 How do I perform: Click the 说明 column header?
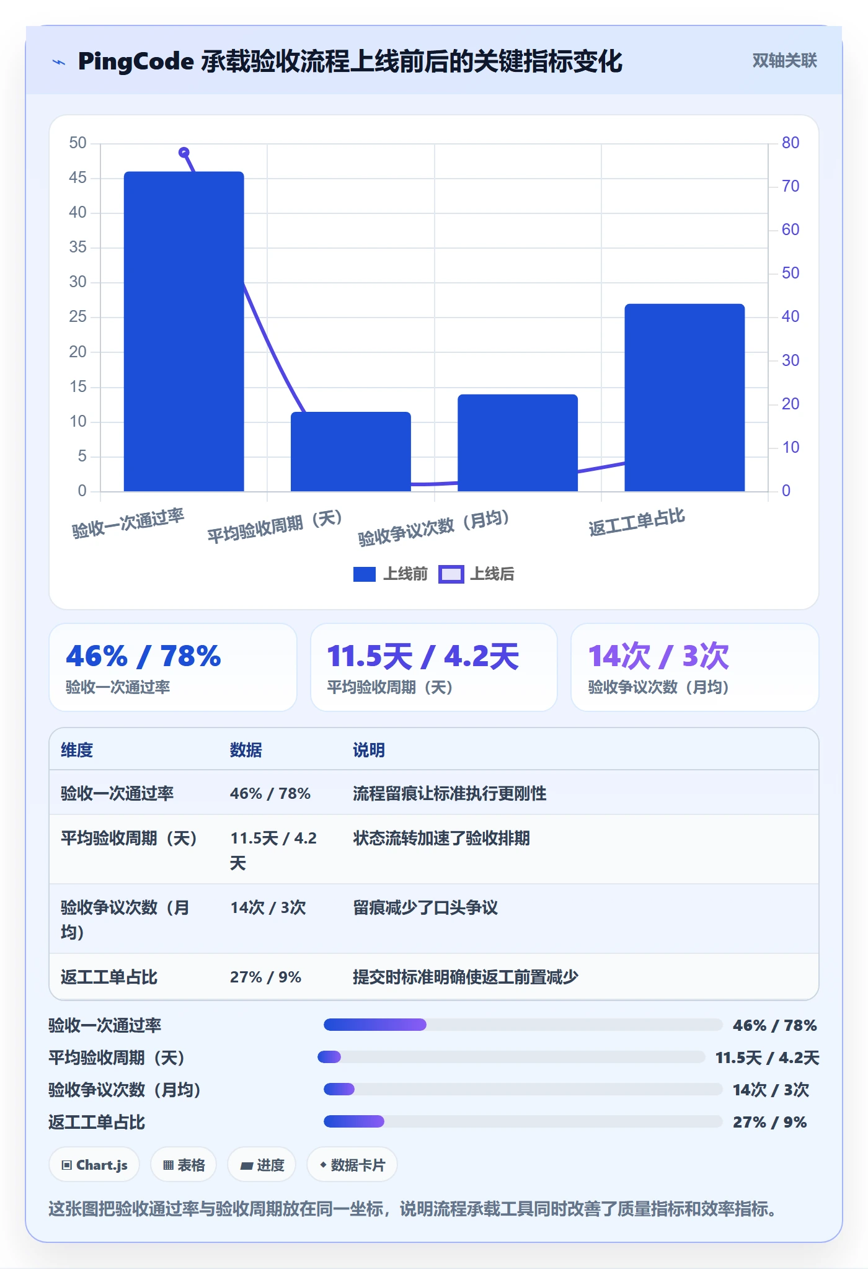coord(369,750)
